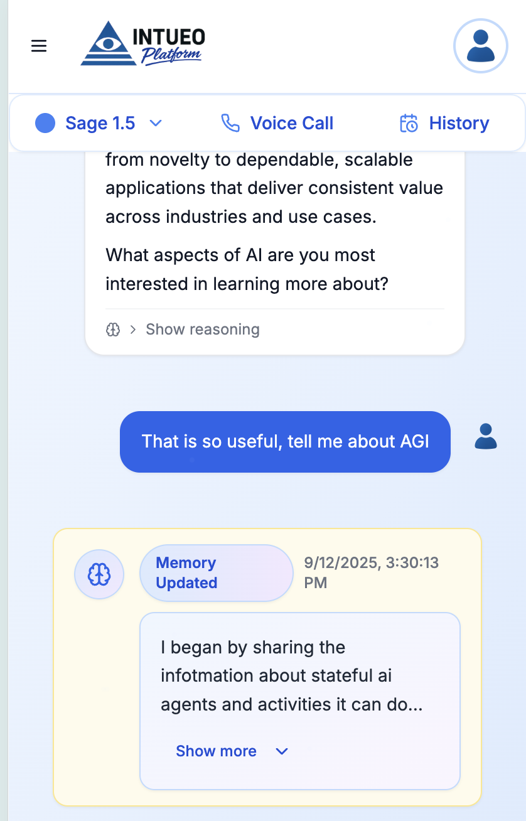
Task: Click the blue status dot beside Sage 1.5
Action: 45,123
